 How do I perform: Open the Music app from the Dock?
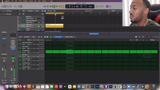pos(56,87)
